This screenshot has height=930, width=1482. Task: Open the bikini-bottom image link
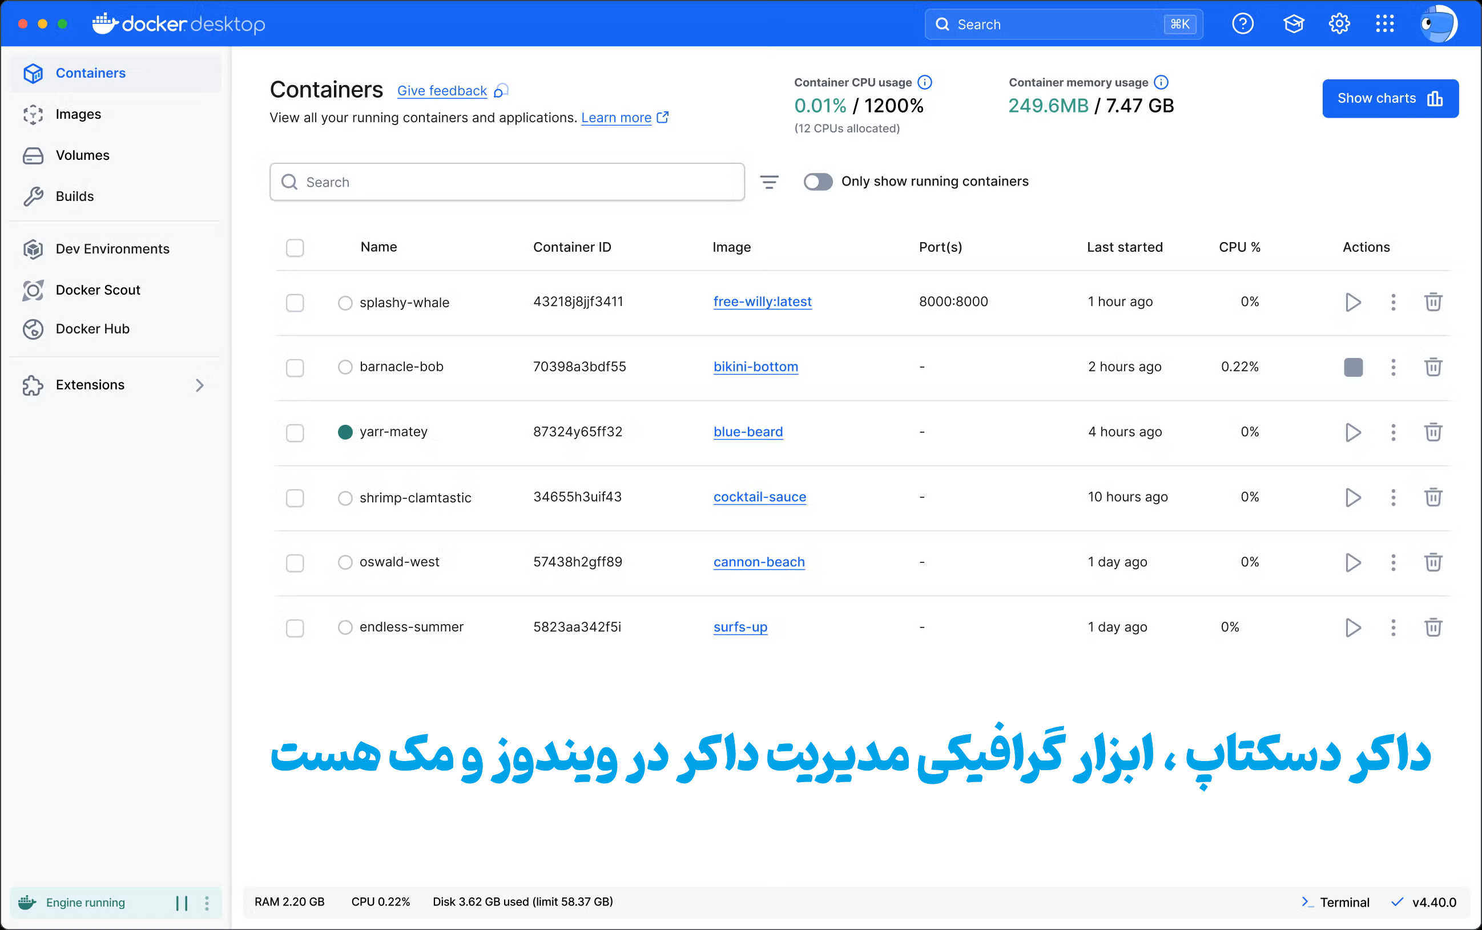[755, 367]
